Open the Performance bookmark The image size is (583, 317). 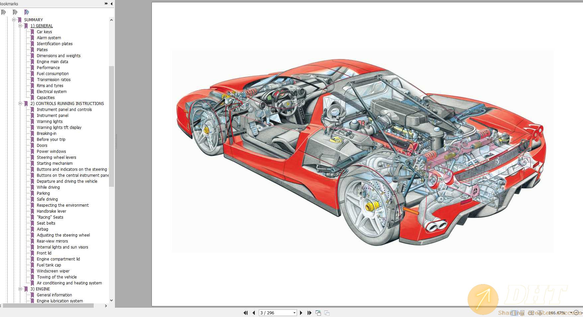pos(48,67)
